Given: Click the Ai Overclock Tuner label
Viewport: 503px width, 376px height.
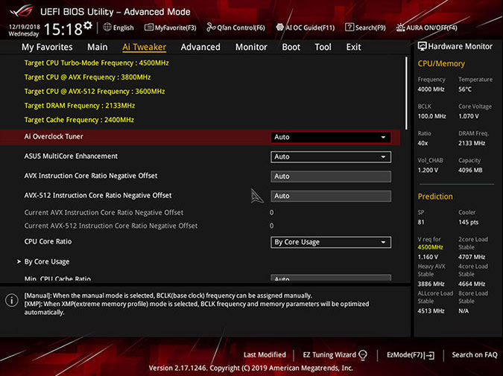Looking at the screenshot, I should [54, 136].
